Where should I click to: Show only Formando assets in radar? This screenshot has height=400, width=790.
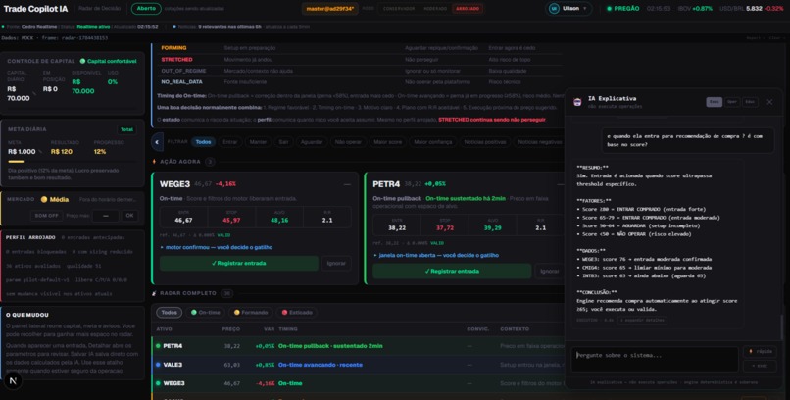(x=250, y=313)
